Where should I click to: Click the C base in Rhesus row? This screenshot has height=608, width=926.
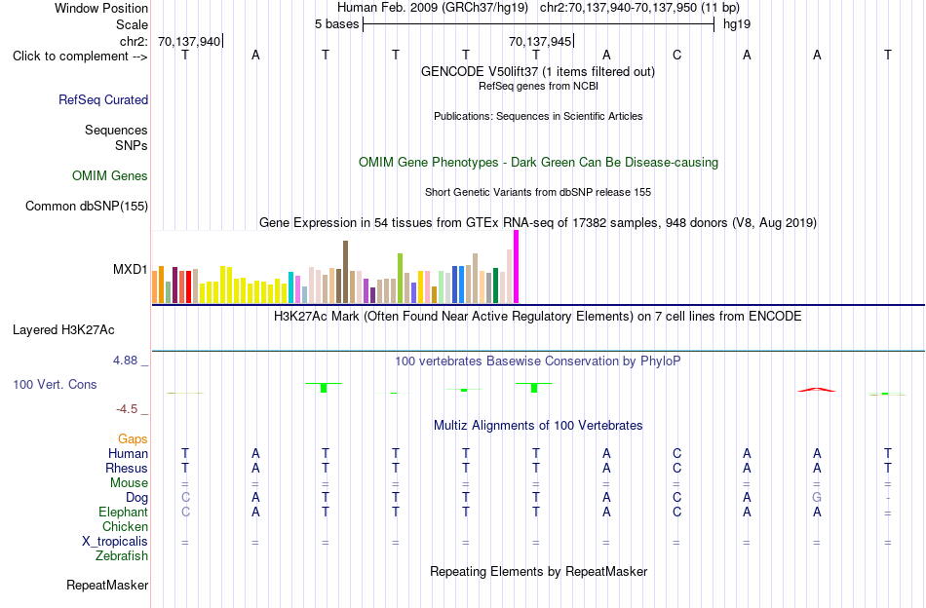click(x=676, y=468)
